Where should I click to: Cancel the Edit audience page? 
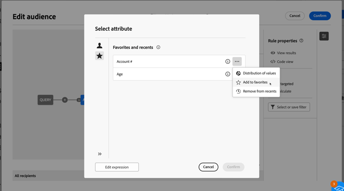pos(294,16)
